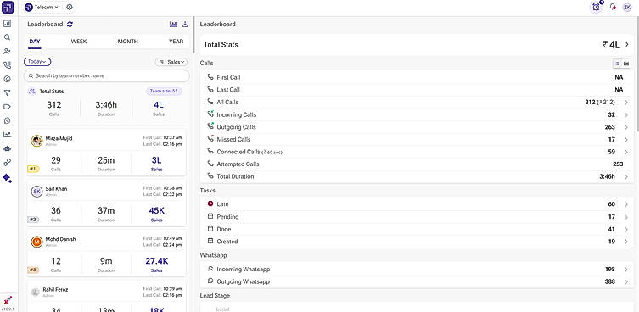Select the WEEK tab
Viewport: 639px width, 312px height.
click(x=79, y=42)
